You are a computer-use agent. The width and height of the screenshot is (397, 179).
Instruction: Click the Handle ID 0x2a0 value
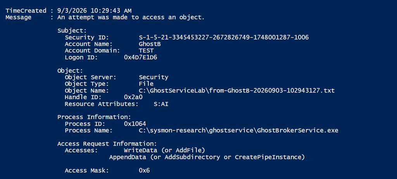click(x=133, y=97)
